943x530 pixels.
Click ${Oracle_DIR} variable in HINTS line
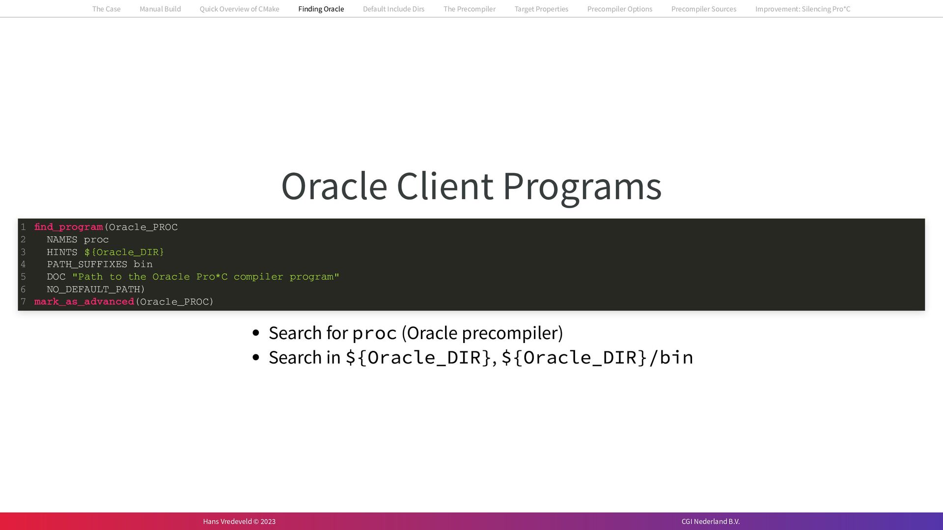(124, 252)
